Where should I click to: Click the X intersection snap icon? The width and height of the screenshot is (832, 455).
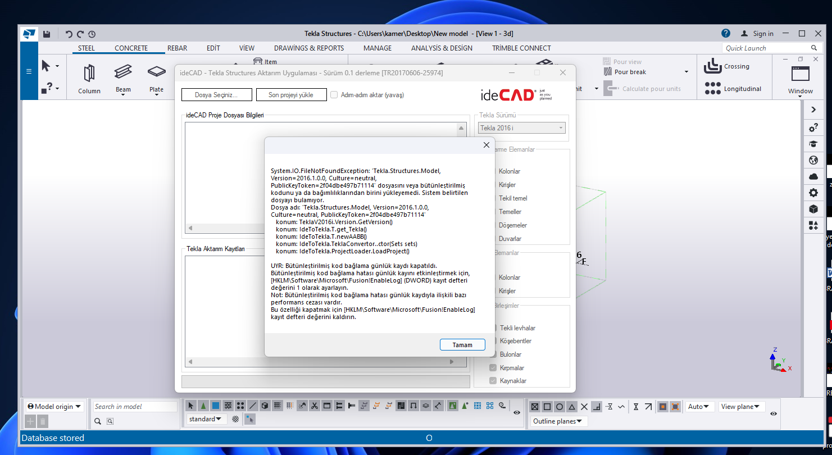tap(584, 407)
